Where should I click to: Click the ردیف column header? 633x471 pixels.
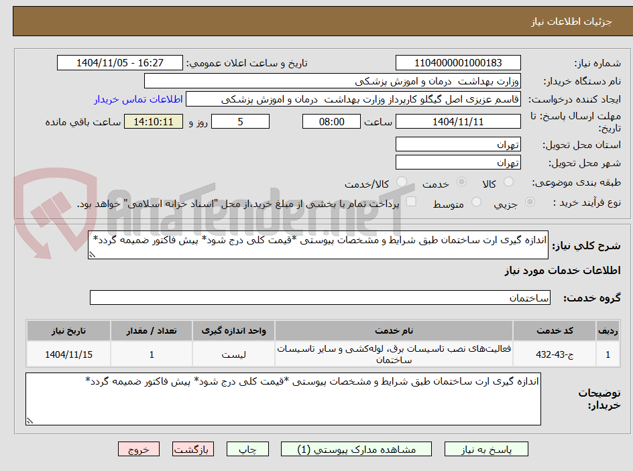tap(608, 331)
